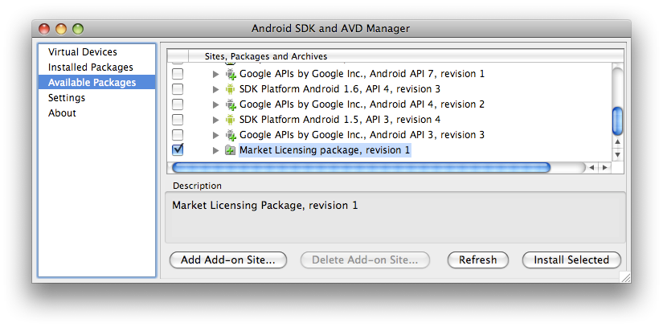Click the Add Add-on Site button

228,260
